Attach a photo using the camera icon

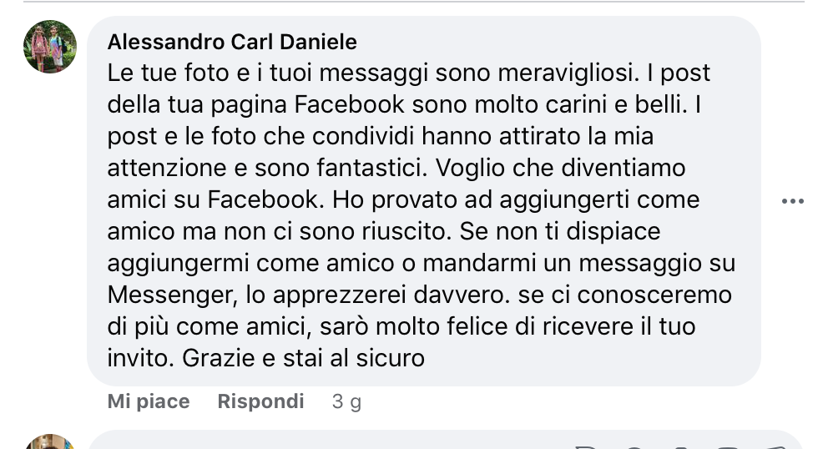point(681,447)
